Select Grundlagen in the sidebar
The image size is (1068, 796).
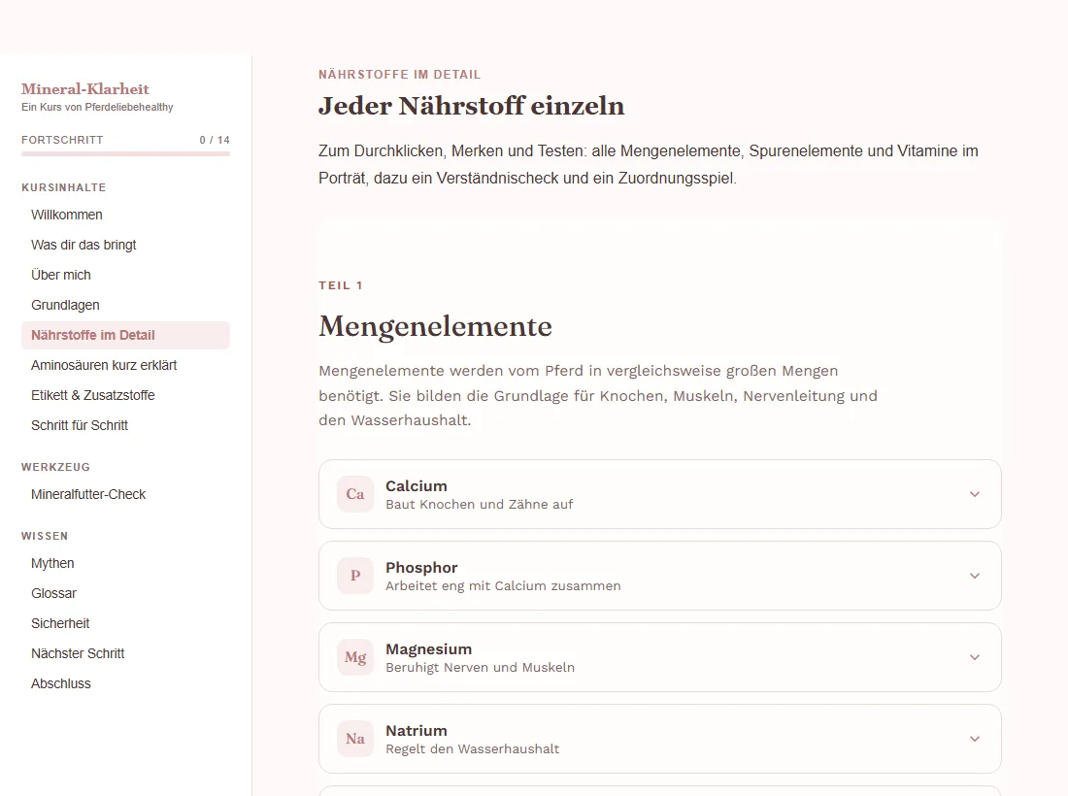click(125, 305)
